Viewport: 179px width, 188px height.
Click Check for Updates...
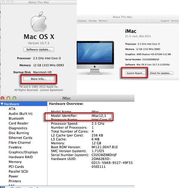[161, 73]
